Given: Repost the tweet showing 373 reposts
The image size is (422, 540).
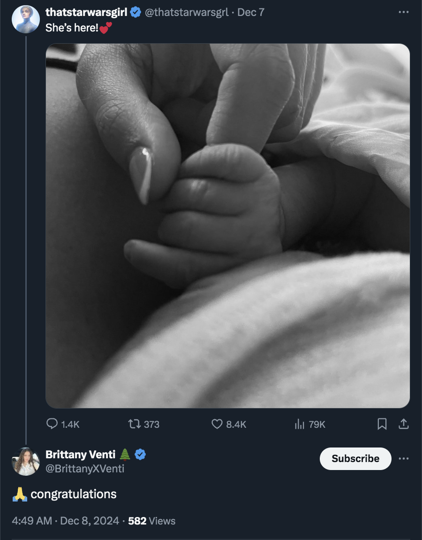Looking at the screenshot, I should [135, 424].
